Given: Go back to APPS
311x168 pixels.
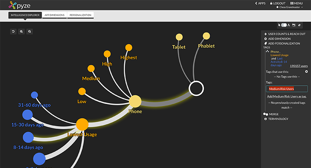Looking at the screenshot, I should tap(260, 3).
